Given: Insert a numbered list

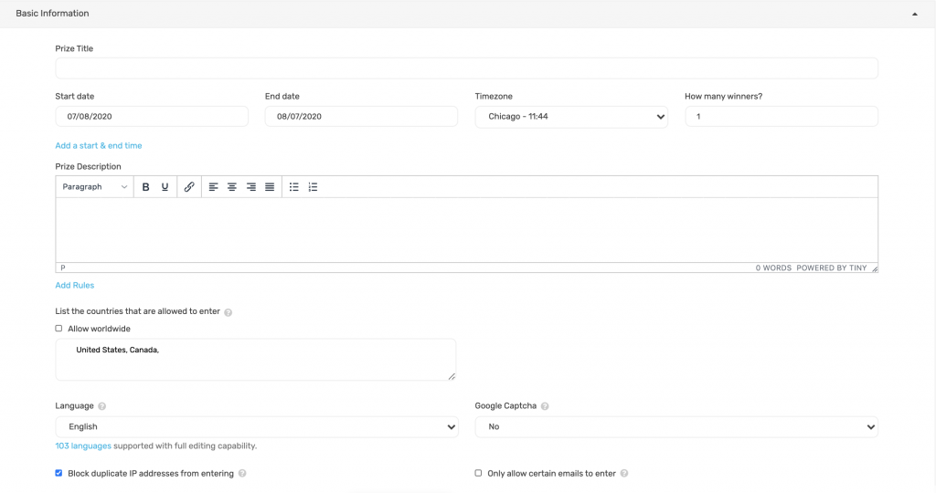Looking at the screenshot, I should point(313,187).
